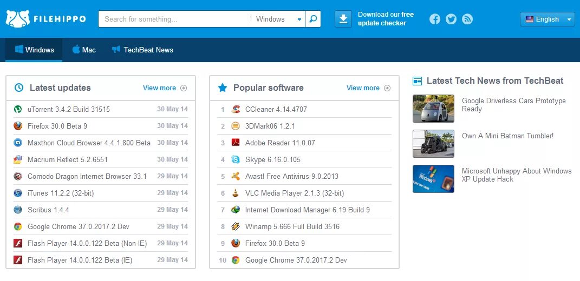580x281 pixels.
Task: Open Winamp 5.666 Full Build 3516
Action: 292,226
